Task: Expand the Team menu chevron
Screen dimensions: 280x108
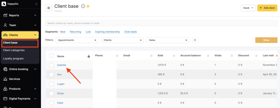Action: (35, 25)
